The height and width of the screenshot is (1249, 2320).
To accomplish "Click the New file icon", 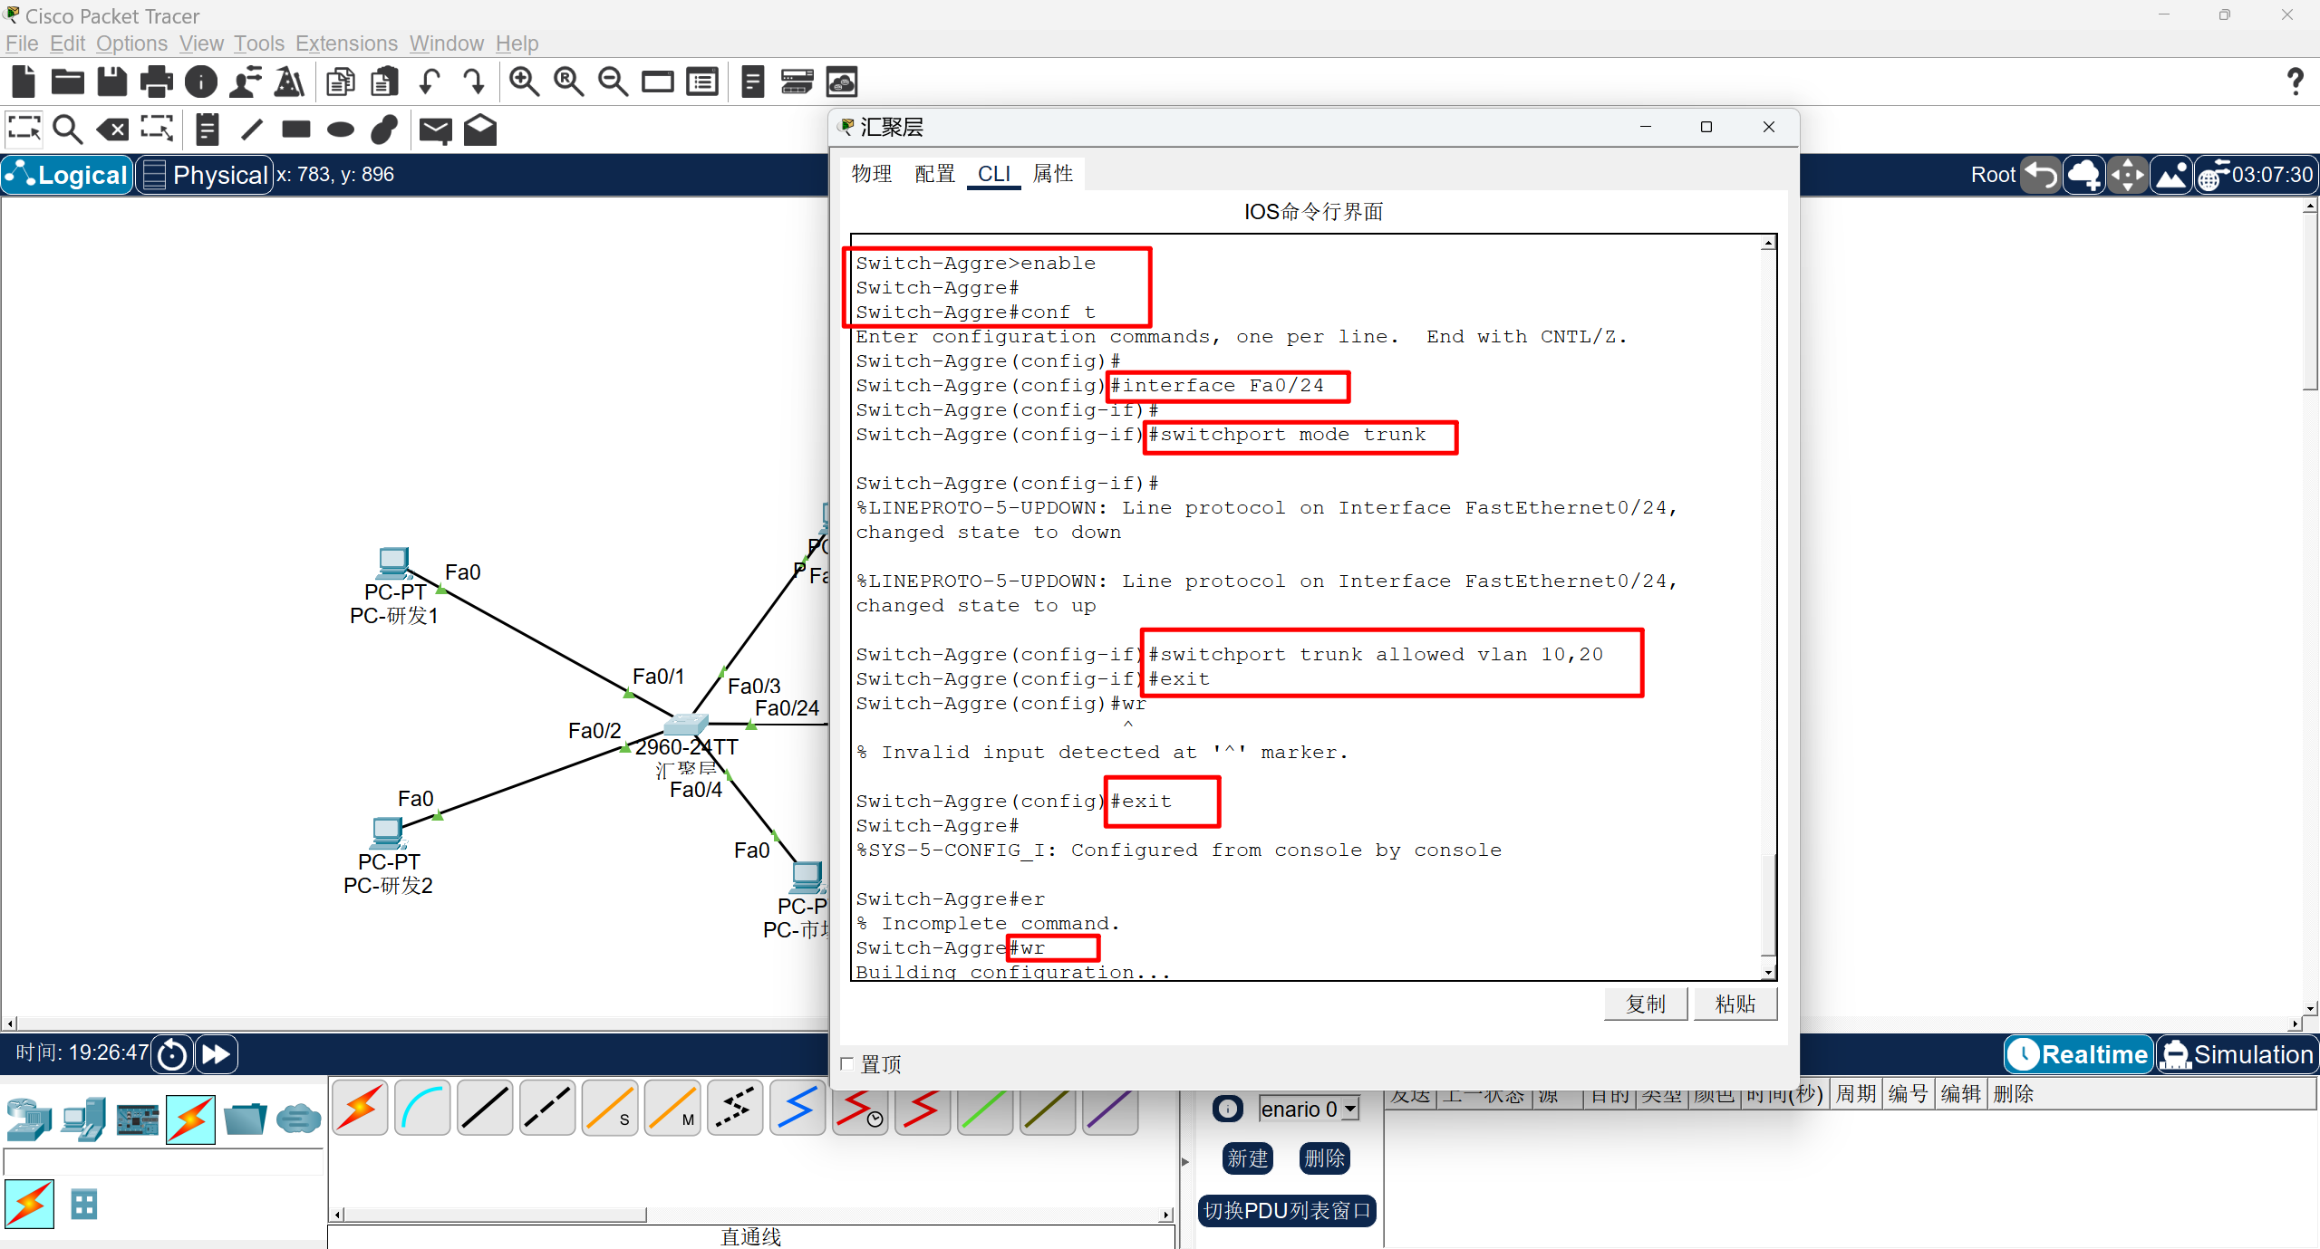I will [x=24, y=82].
